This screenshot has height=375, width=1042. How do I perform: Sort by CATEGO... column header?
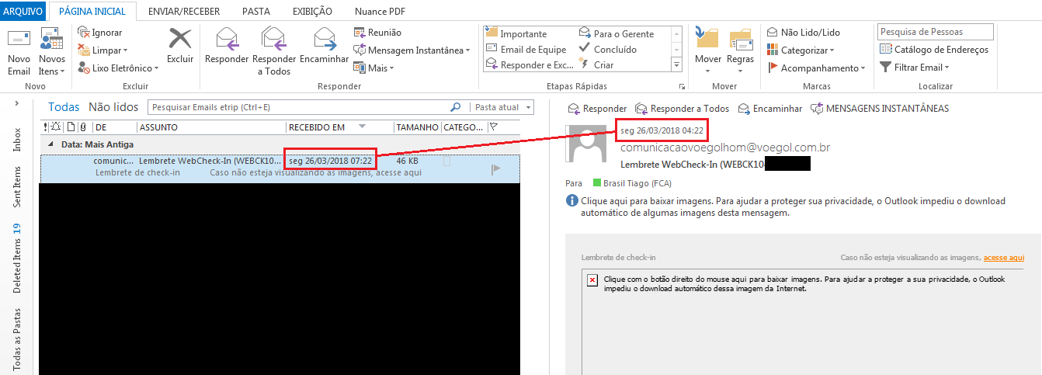click(x=464, y=127)
